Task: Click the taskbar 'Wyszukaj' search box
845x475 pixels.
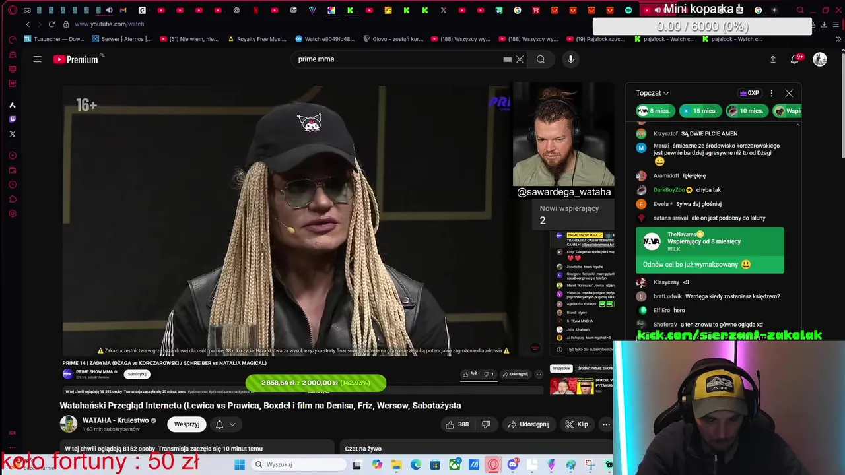Action: coord(297,464)
